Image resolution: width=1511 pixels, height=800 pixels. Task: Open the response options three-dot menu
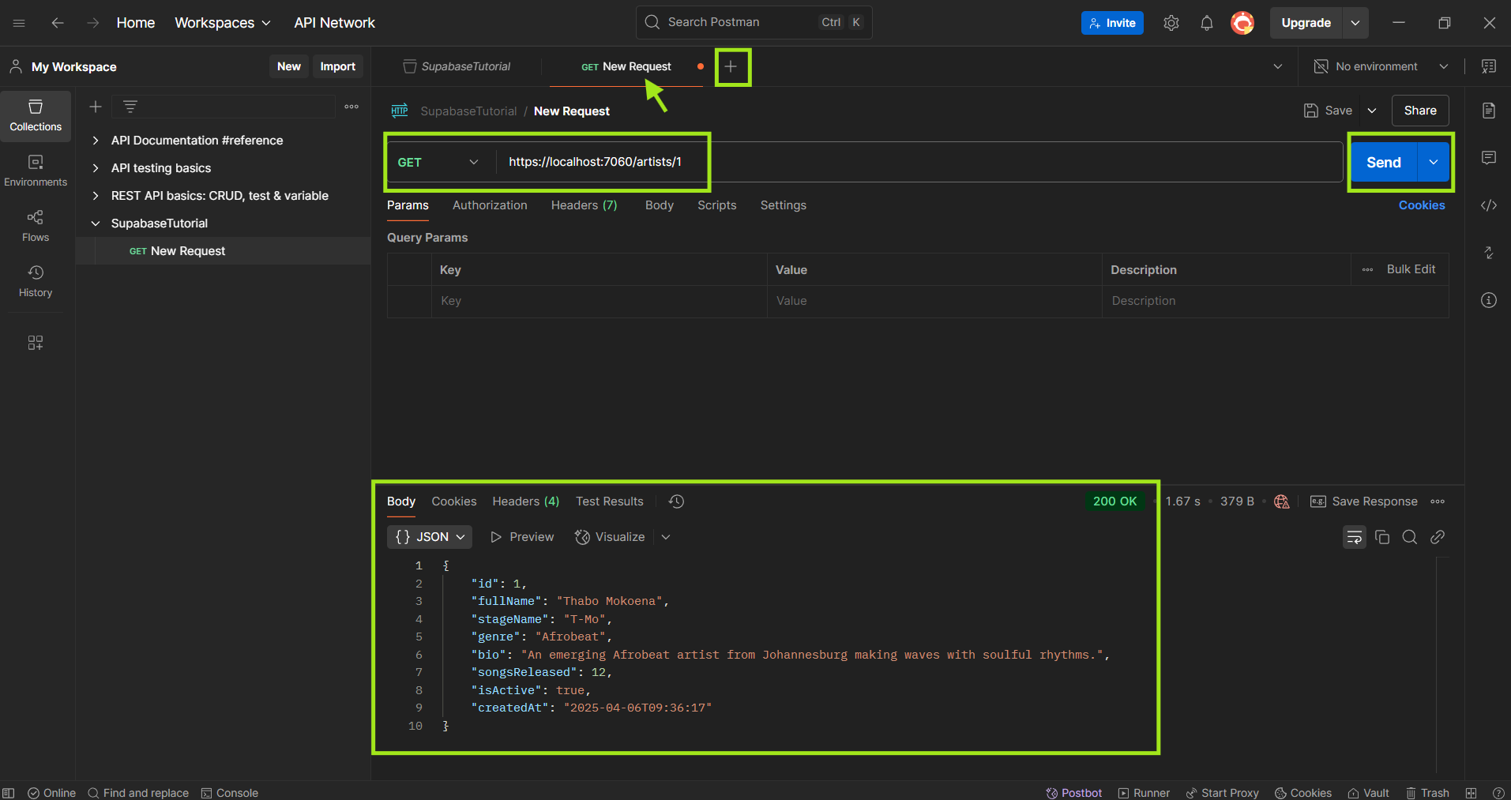(1438, 501)
